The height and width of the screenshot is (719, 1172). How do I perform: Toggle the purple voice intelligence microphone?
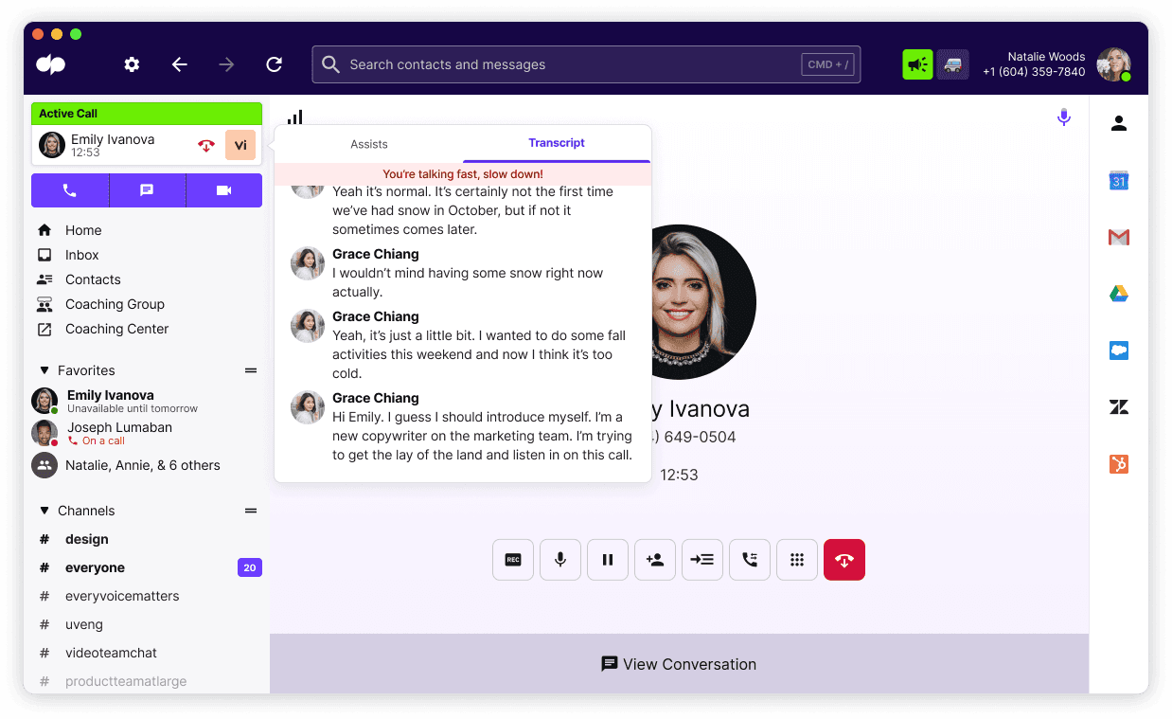click(1063, 117)
